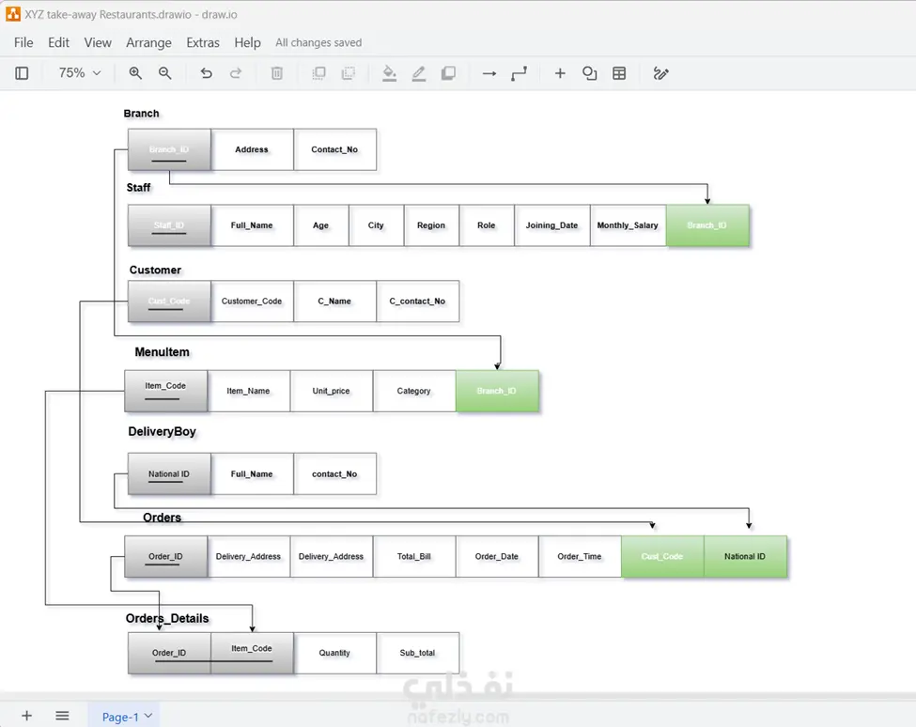Image resolution: width=916 pixels, height=727 pixels.
Task: Click the To Back icon
Action: coord(349,73)
